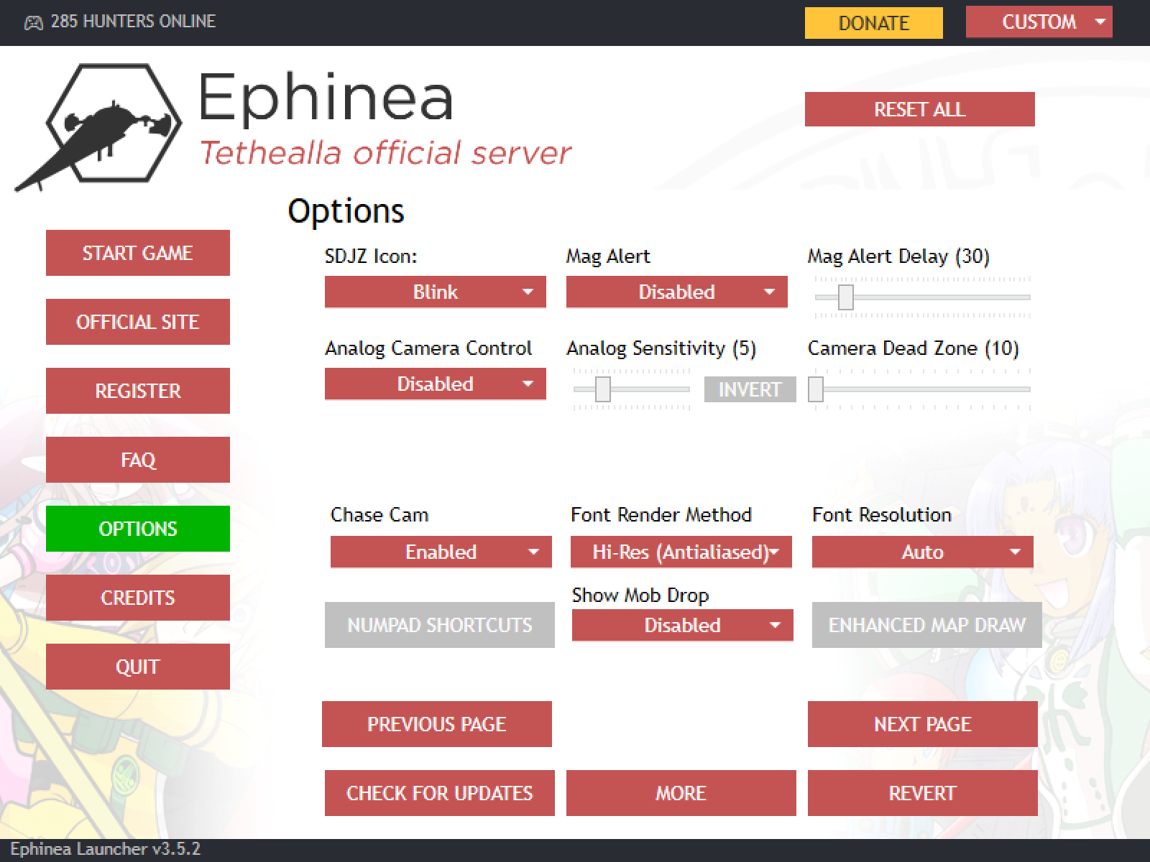The image size is (1150, 862).
Task: Go to NEXT PAGE of options
Action: point(923,724)
